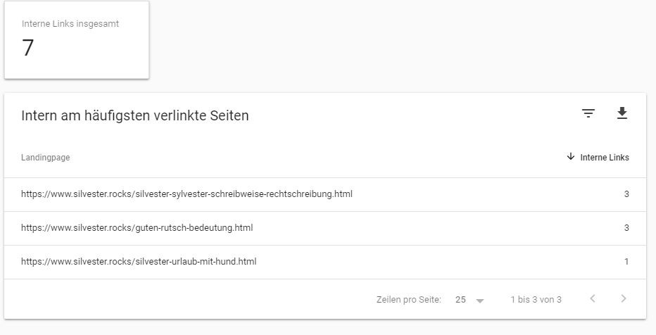Expand the rows-per-page dropdown arrow

[480, 301]
